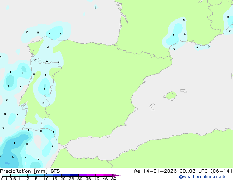Open the weatheronline.co.uk copyright link
The image size is (233, 180).
[202, 177]
